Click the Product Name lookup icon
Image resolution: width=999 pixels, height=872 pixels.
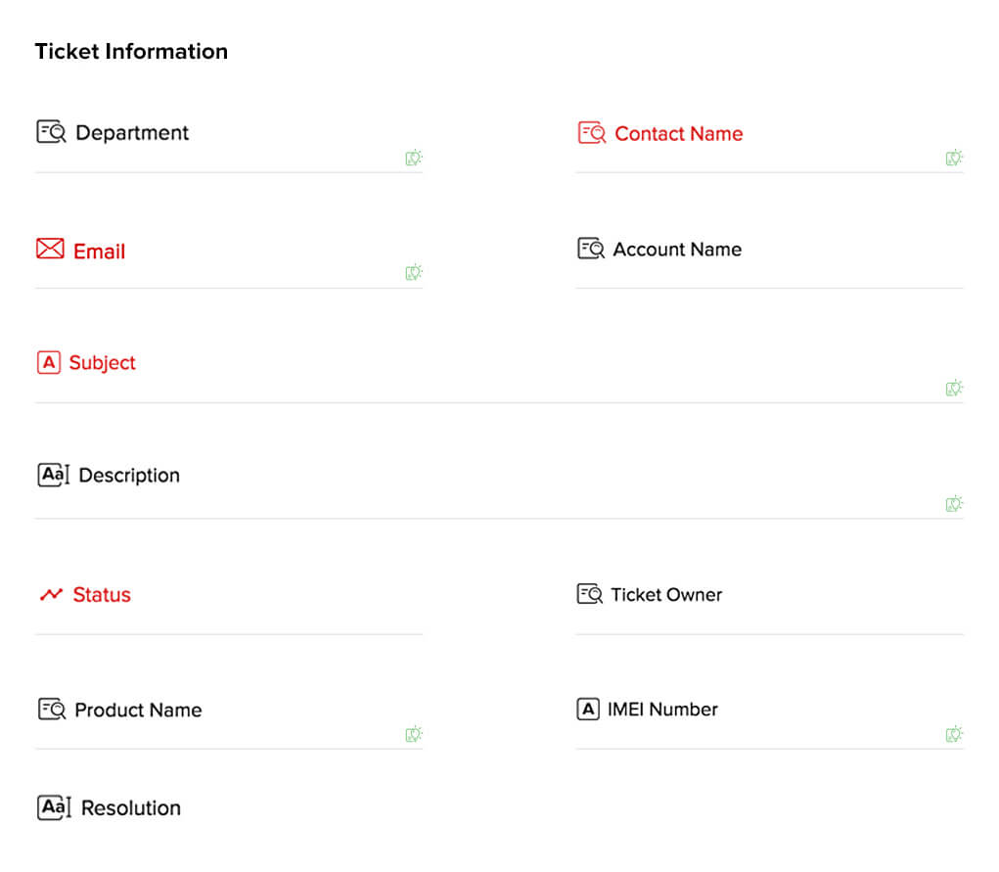pyautogui.click(x=52, y=710)
